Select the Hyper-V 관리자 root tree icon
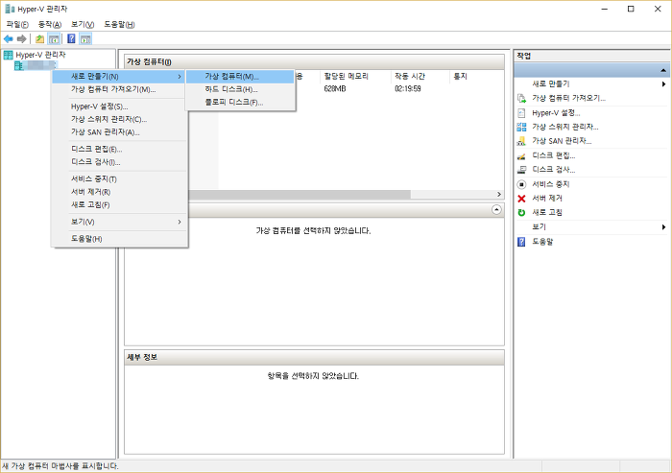 point(8,55)
